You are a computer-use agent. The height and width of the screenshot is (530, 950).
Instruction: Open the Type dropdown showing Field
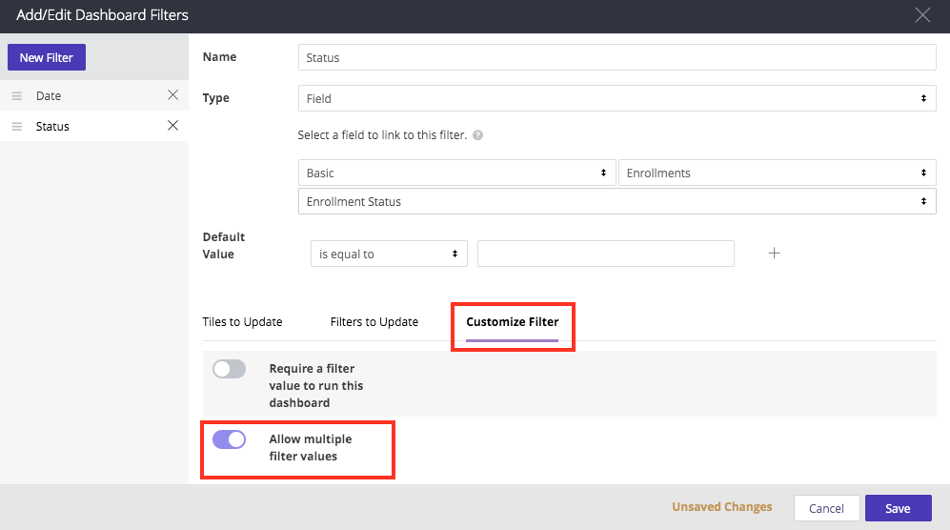[x=616, y=98]
